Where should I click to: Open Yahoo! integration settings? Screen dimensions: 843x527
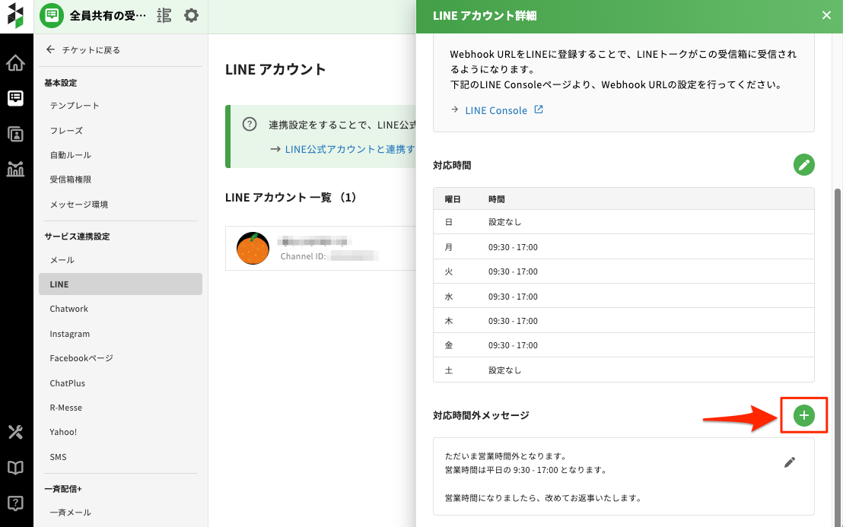(63, 432)
